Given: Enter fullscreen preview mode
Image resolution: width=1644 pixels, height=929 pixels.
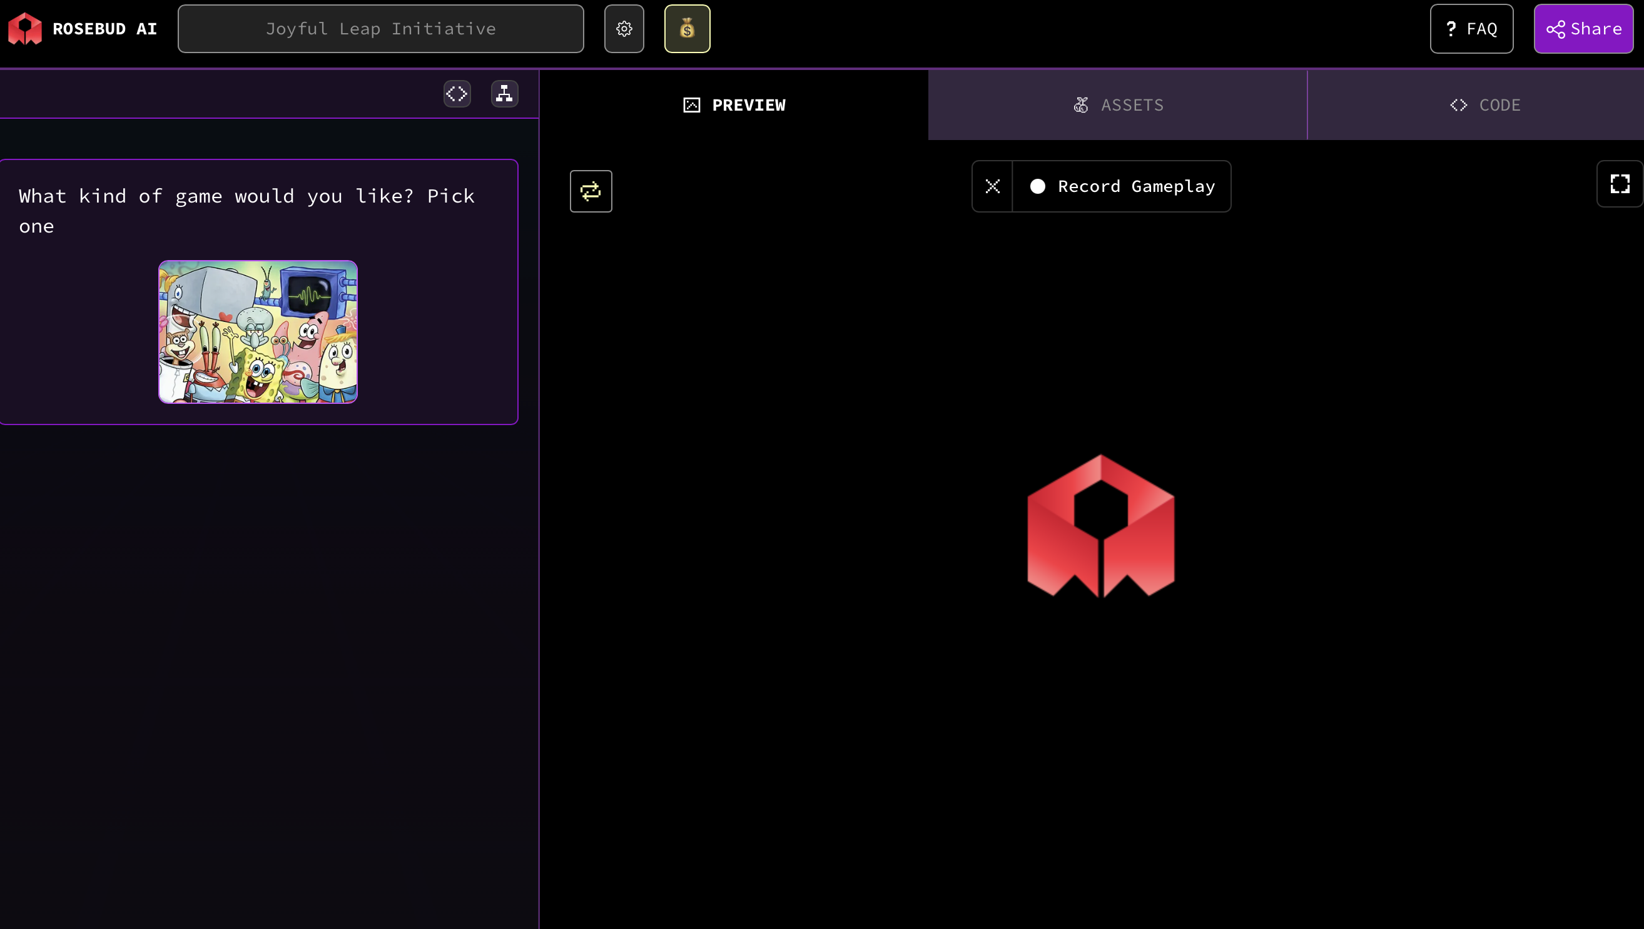Looking at the screenshot, I should (1620, 184).
